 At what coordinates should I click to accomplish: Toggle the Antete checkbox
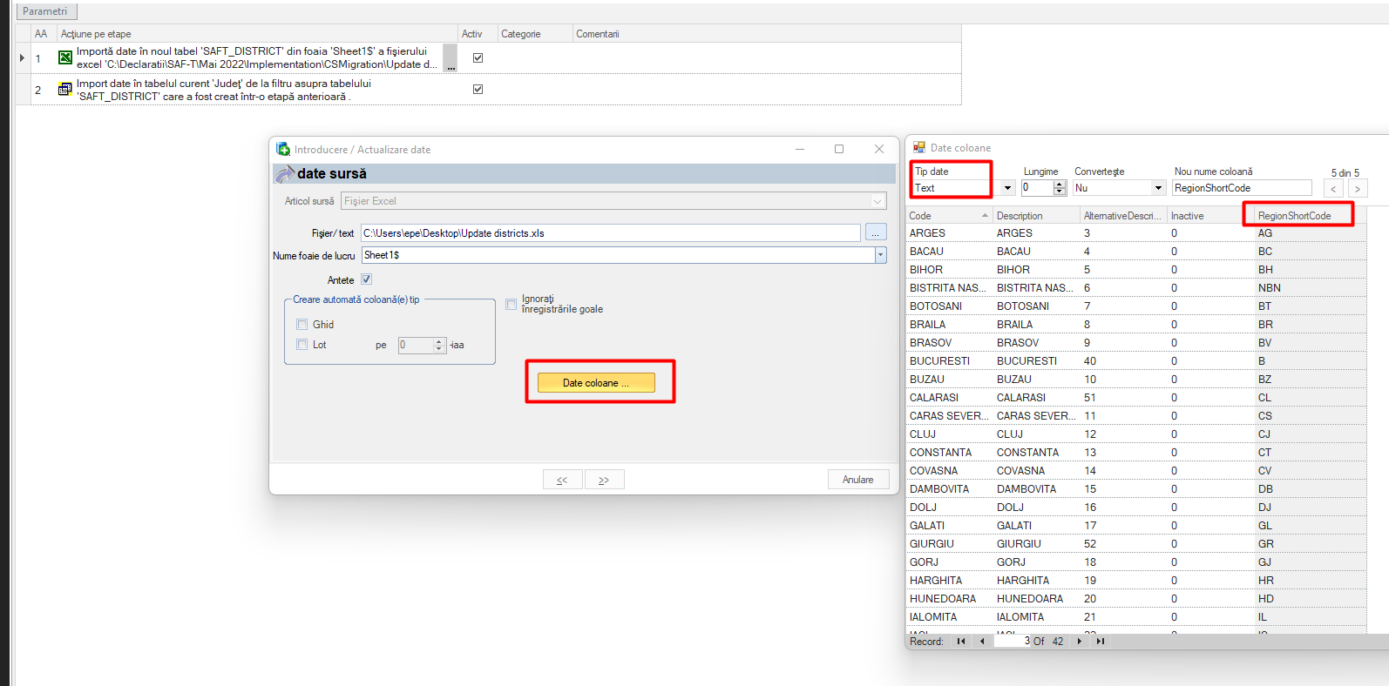click(366, 279)
